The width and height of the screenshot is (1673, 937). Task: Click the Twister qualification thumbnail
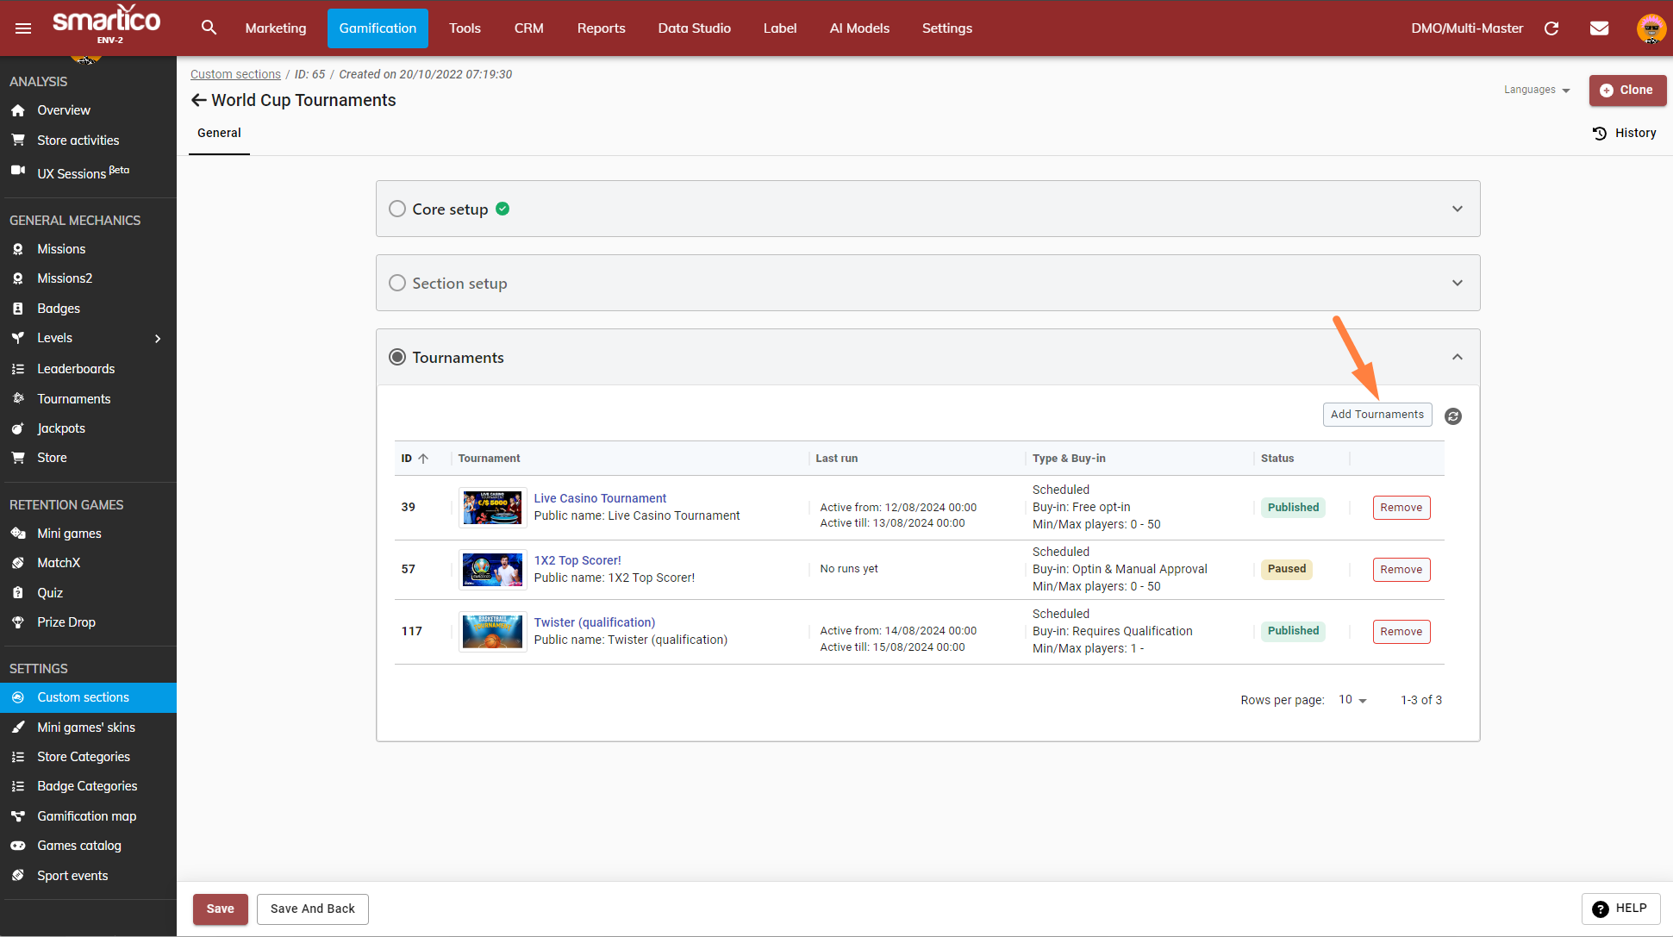coord(492,631)
